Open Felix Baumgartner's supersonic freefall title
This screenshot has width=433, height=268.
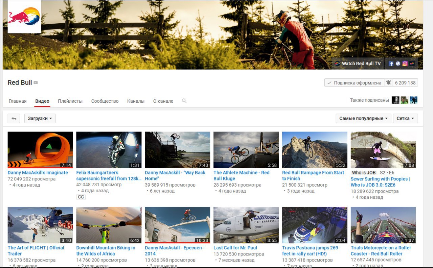[x=109, y=176]
